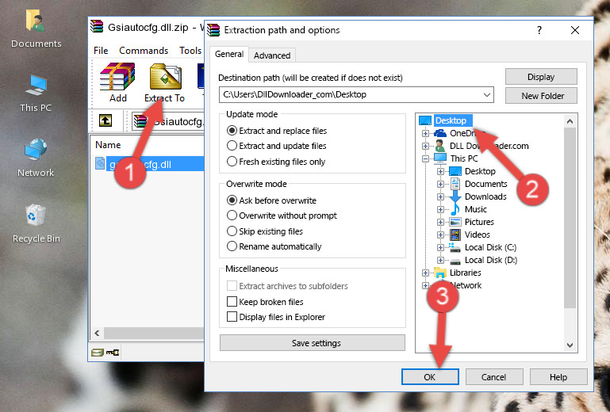
Task: Expand the Downloads tree node
Action: (x=440, y=196)
